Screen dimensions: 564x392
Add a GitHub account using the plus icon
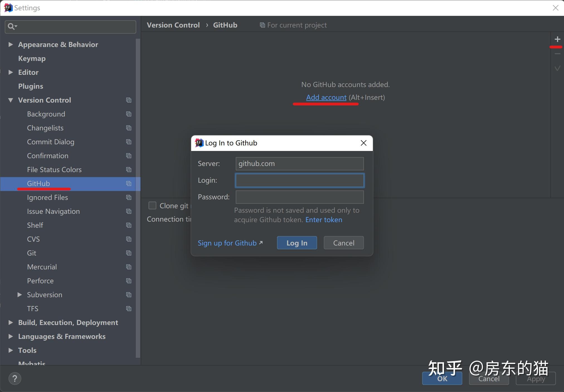tap(558, 39)
